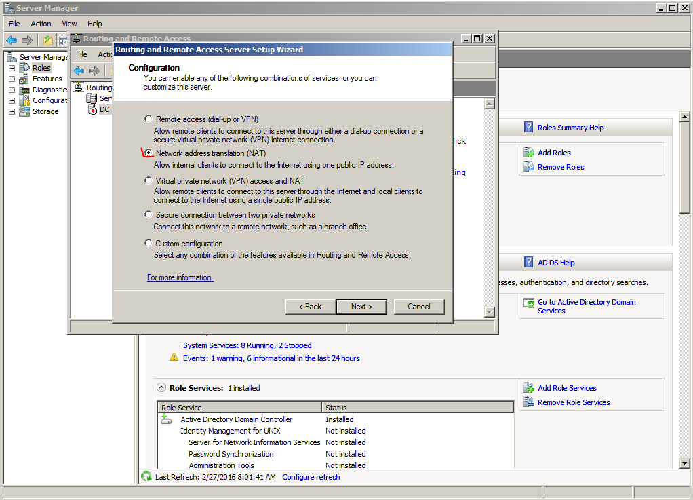The height and width of the screenshot is (500, 693).
Task: Click the Add Role Services icon
Action: (x=529, y=387)
